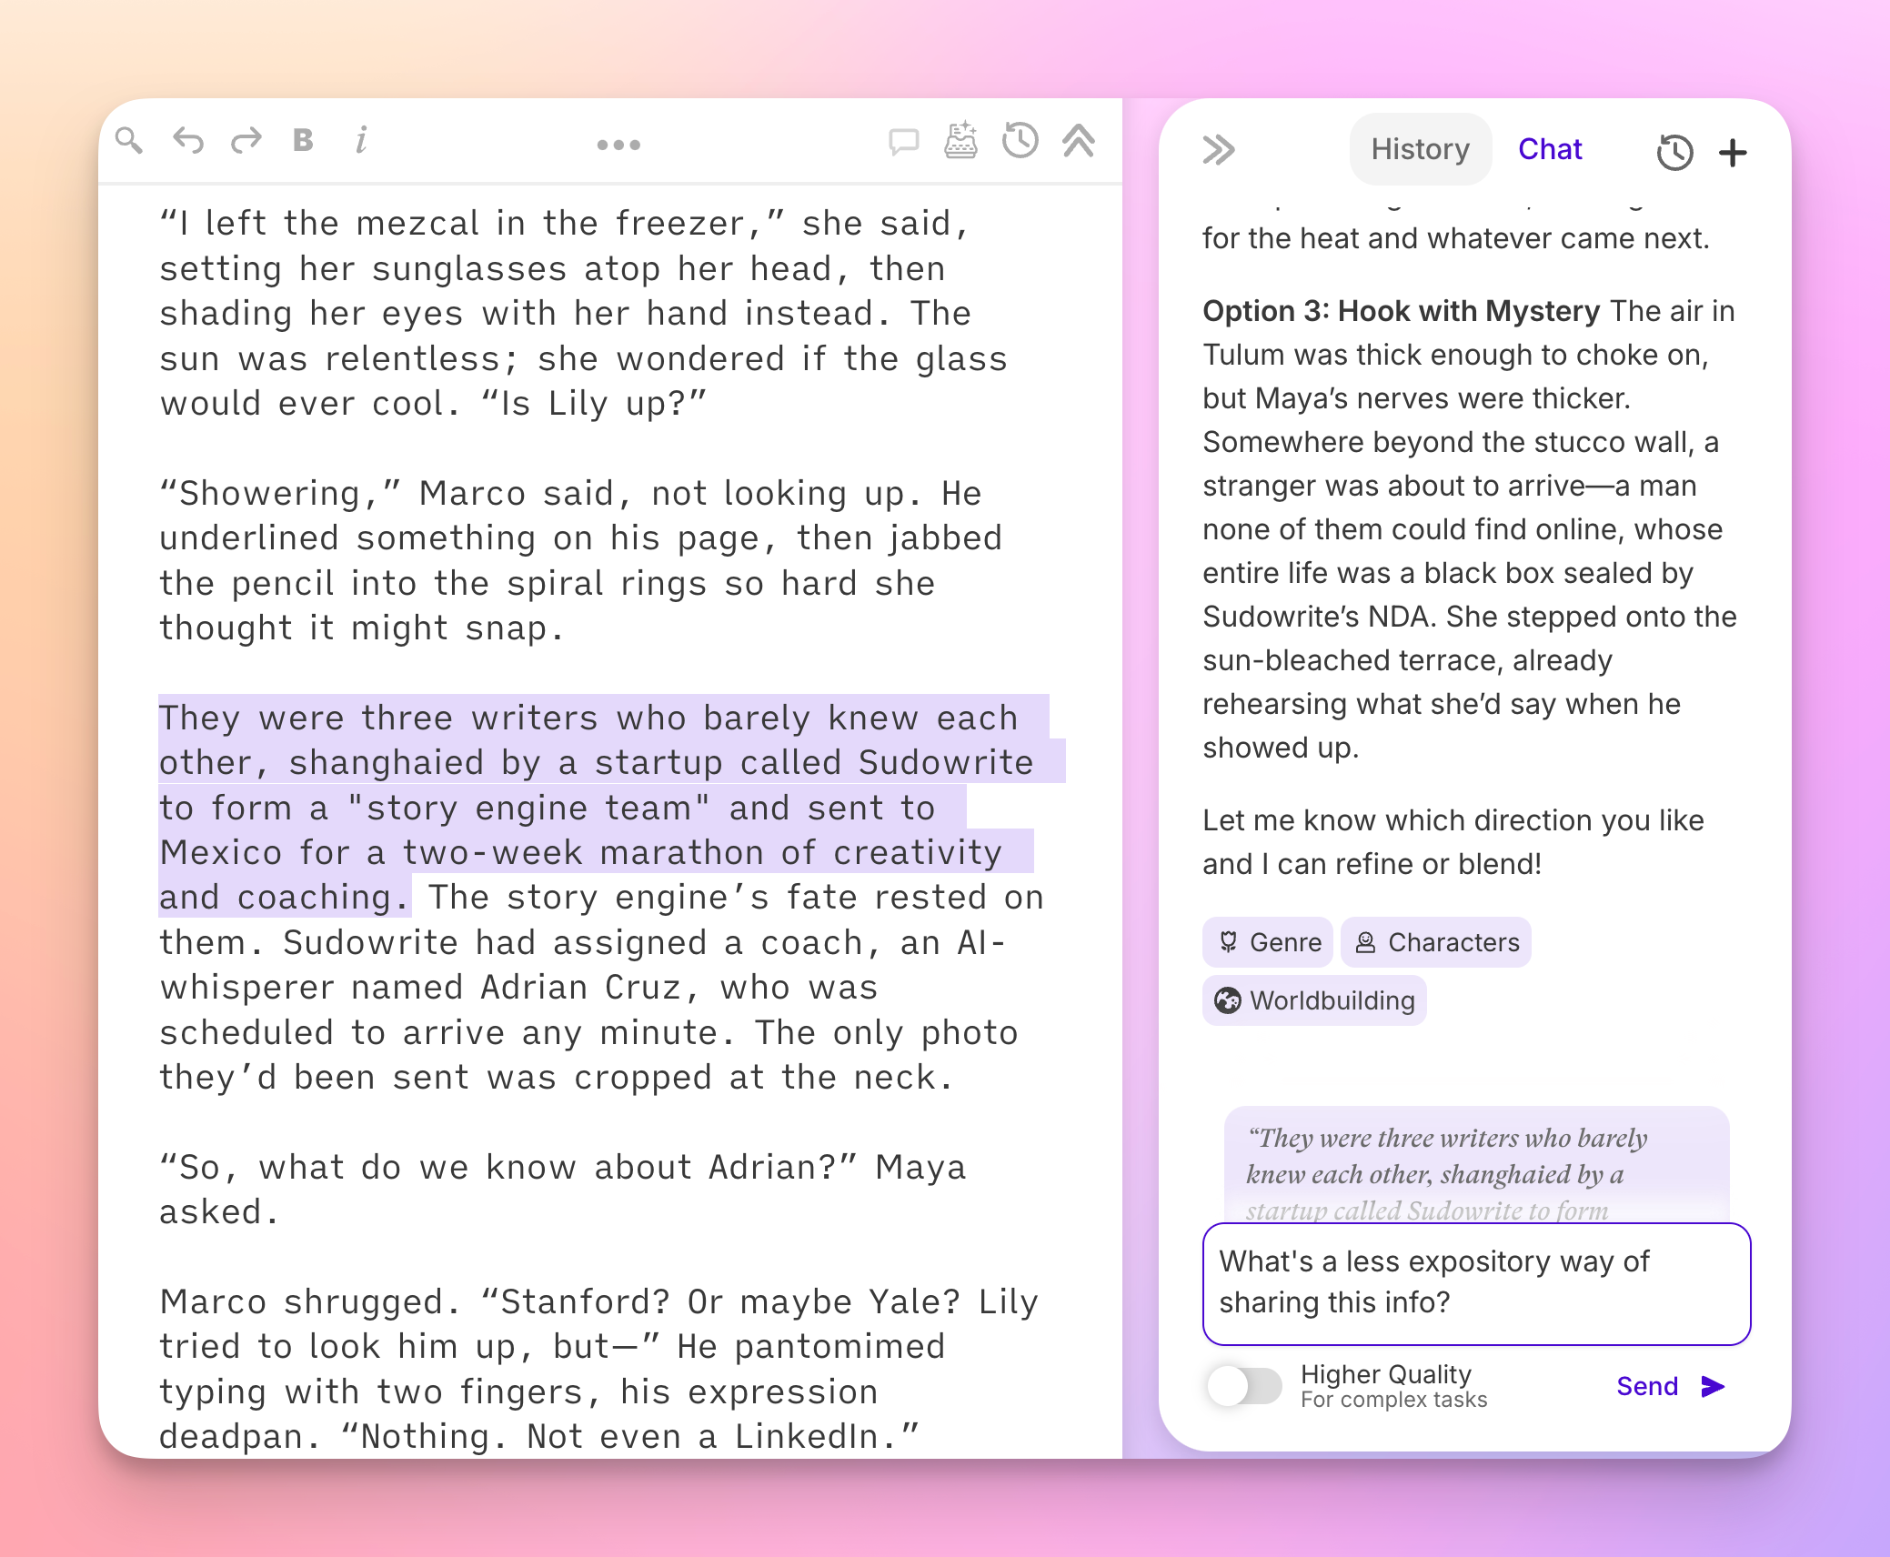The height and width of the screenshot is (1557, 1890).
Task: Switch to the History tab
Action: [1420, 149]
